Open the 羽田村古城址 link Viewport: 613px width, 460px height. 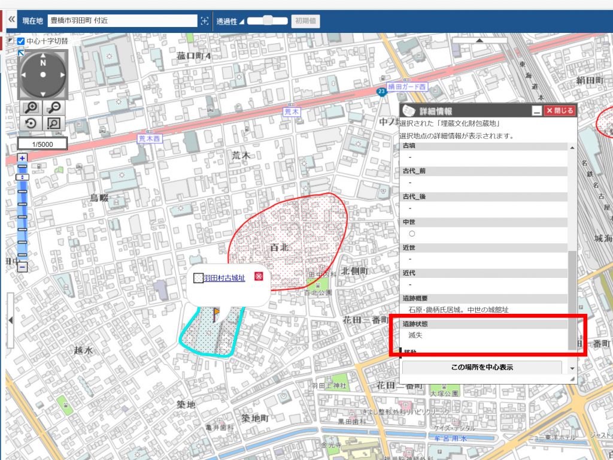(224, 278)
